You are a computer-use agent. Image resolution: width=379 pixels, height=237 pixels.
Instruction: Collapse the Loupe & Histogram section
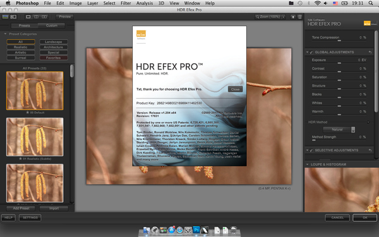click(x=307, y=164)
